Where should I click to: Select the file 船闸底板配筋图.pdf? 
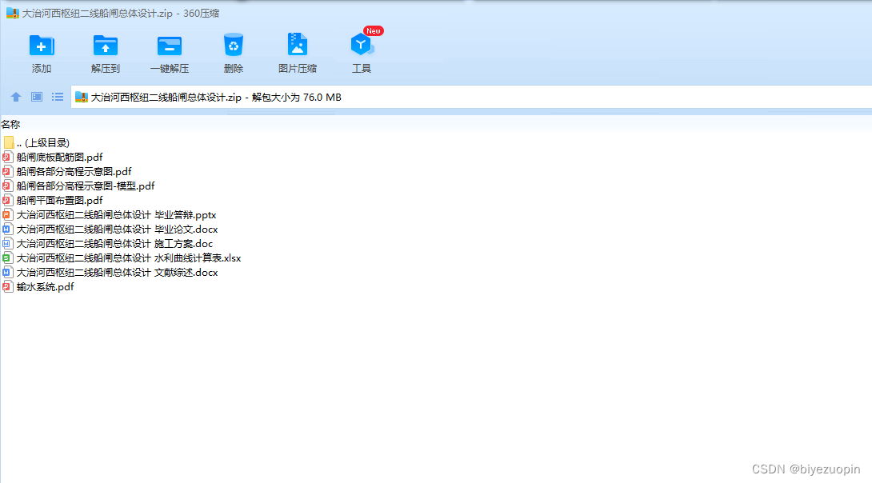pos(54,158)
